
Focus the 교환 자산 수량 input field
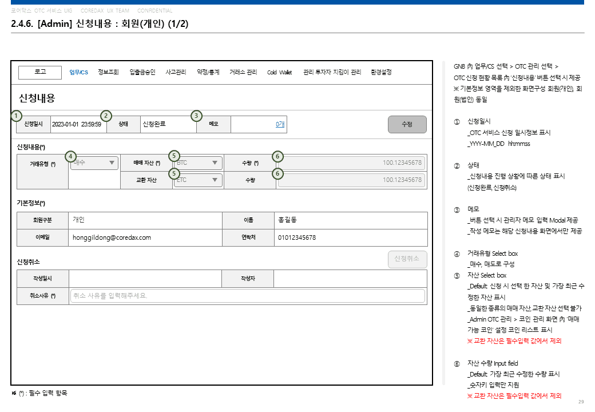point(351,180)
